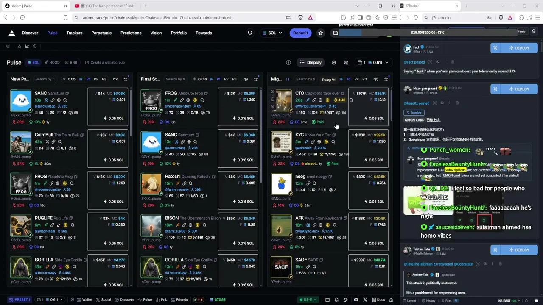The image size is (543, 305).
Task: Click the small gear icon under the Axiom logo
Action: (8, 47)
